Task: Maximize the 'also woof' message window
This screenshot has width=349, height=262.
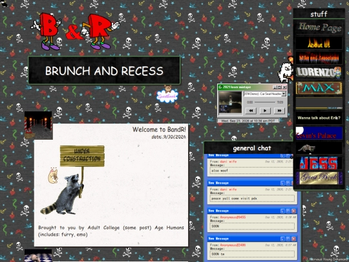Action: pyautogui.click(x=288, y=155)
